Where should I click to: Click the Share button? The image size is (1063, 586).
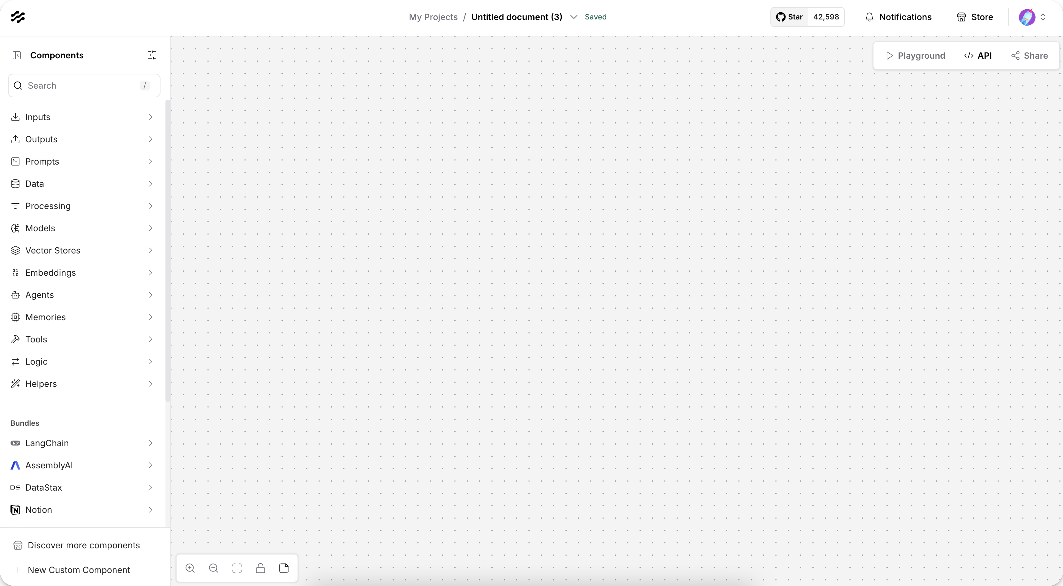coord(1029,56)
